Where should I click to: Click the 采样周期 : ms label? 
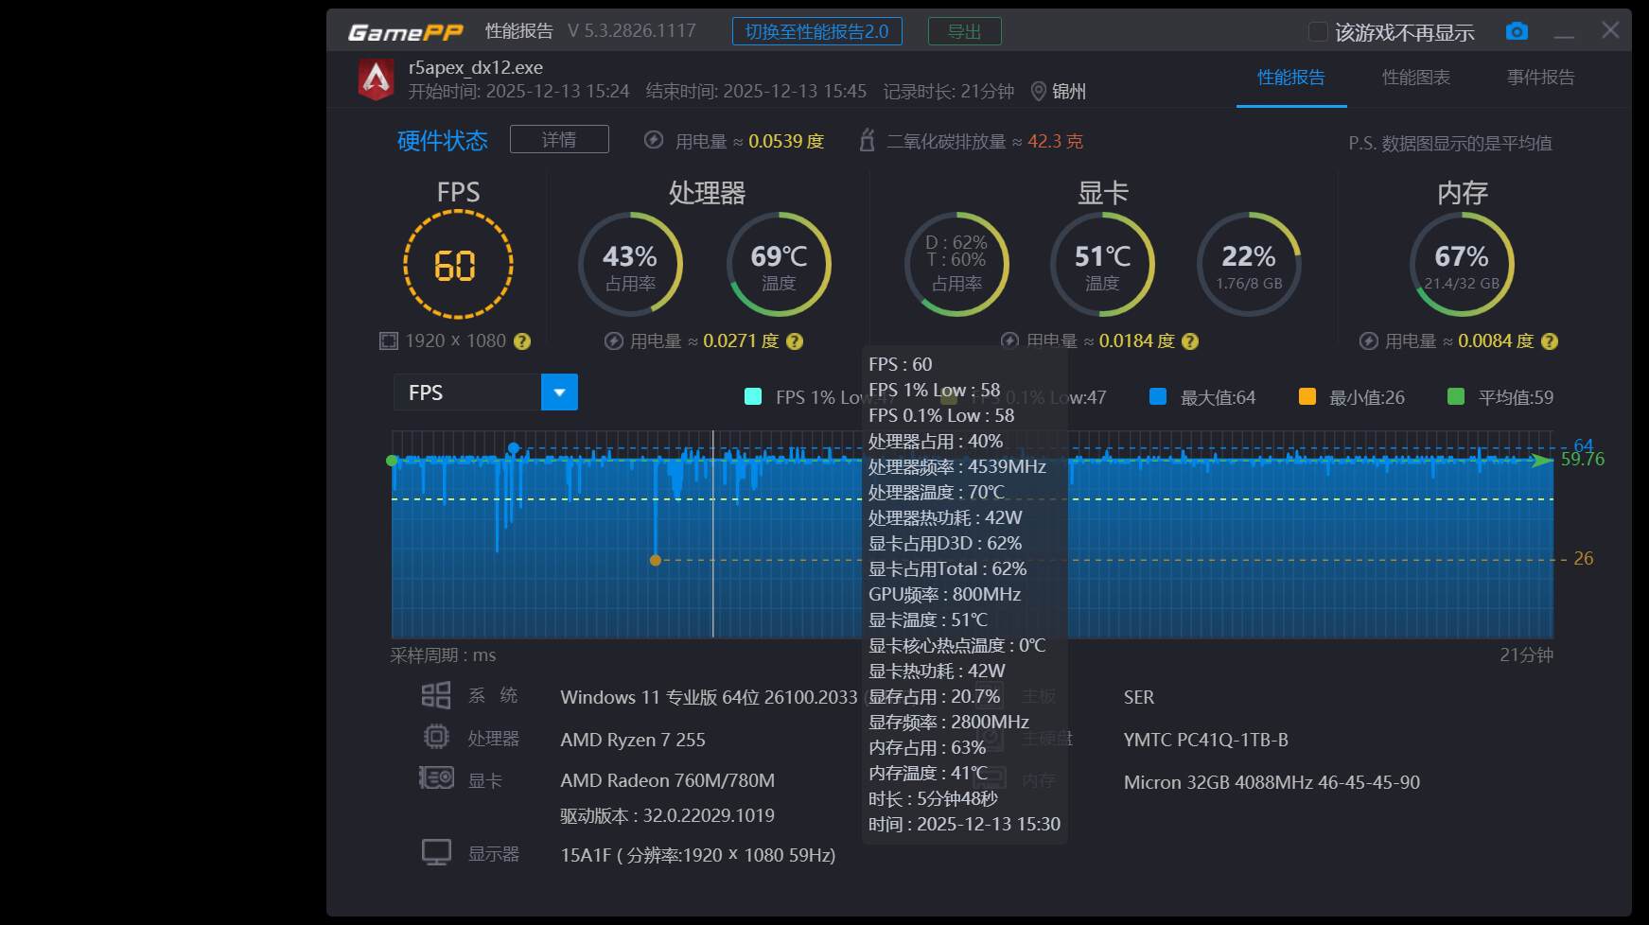click(x=443, y=654)
